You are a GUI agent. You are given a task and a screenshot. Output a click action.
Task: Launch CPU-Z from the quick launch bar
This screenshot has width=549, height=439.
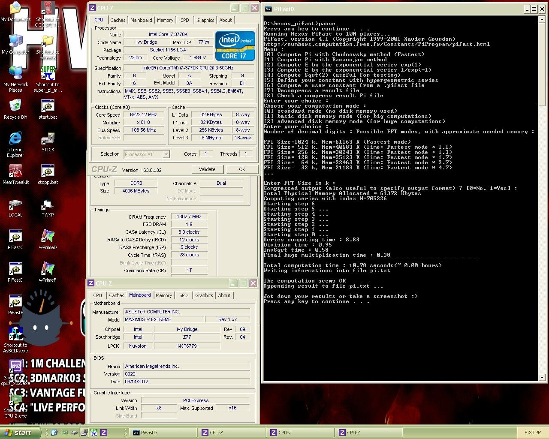tap(104, 433)
